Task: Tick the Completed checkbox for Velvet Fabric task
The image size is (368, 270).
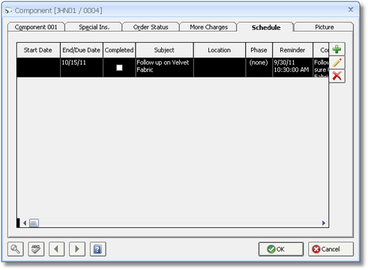Action: 119,67
